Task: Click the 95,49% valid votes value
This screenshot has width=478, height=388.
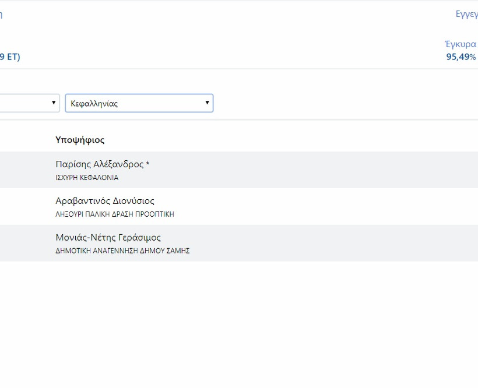Action: coord(461,57)
